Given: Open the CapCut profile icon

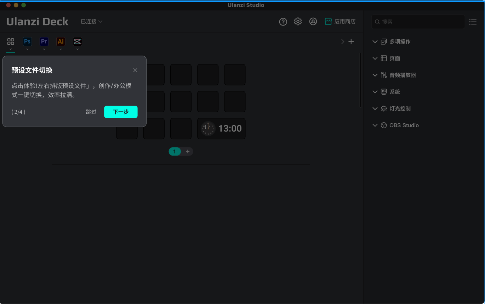Looking at the screenshot, I should 78,41.
